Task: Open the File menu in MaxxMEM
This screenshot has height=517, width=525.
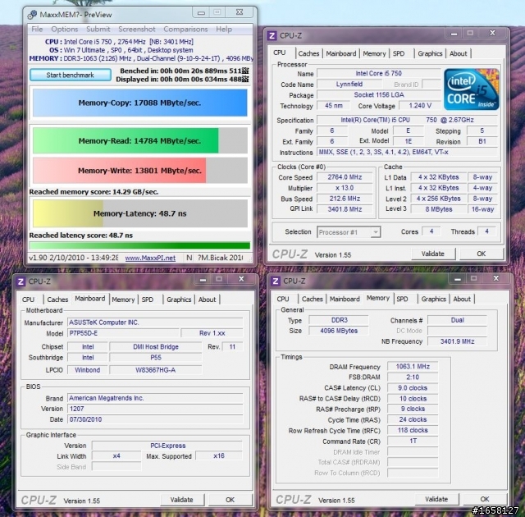Action: click(x=37, y=29)
